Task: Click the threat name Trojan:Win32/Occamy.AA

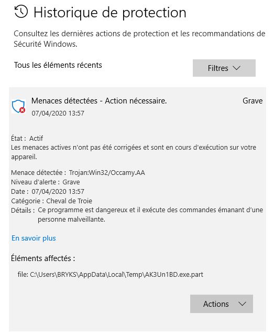Action: (107, 172)
